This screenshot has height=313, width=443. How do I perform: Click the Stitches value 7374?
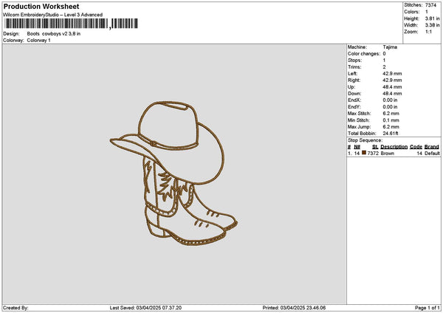pyautogui.click(x=431, y=5)
